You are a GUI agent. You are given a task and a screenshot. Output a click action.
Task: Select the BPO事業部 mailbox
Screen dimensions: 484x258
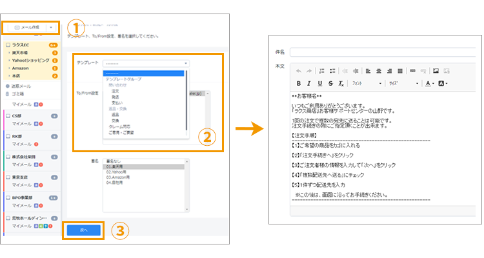pos(22,197)
